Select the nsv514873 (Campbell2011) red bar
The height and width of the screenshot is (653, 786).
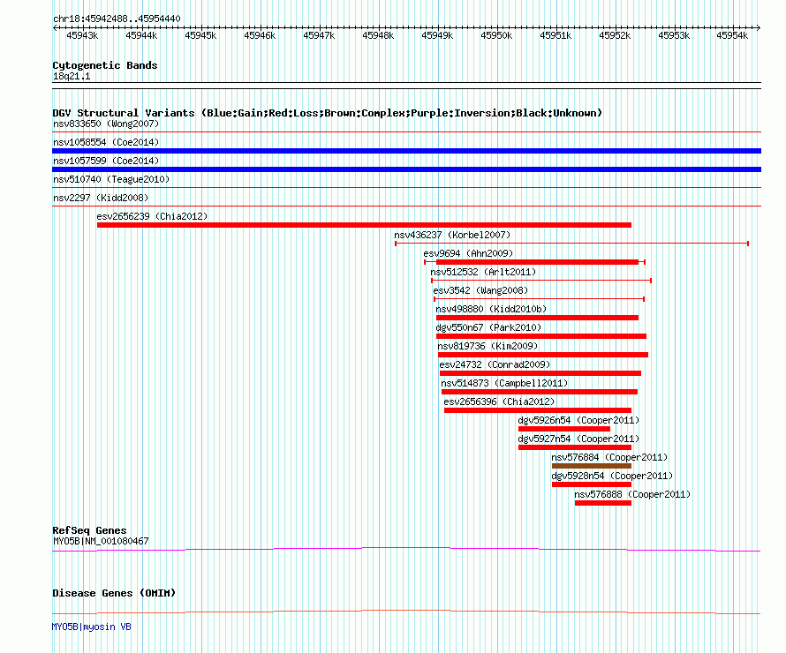(540, 392)
